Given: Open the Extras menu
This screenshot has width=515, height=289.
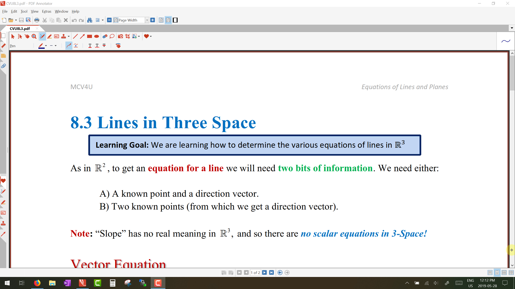Looking at the screenshot, I should point(46,11).
